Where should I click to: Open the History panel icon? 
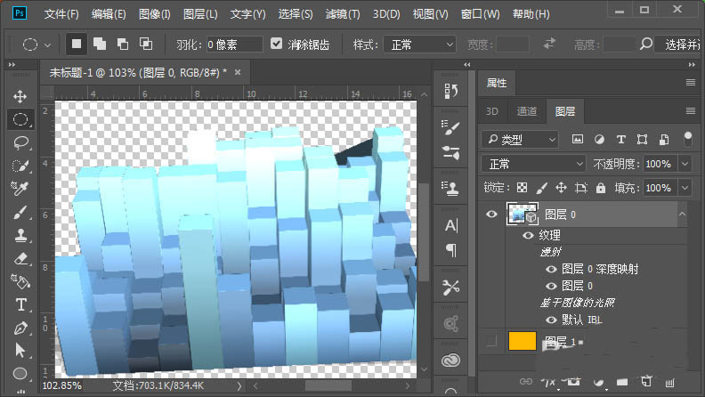pos(450,92)
